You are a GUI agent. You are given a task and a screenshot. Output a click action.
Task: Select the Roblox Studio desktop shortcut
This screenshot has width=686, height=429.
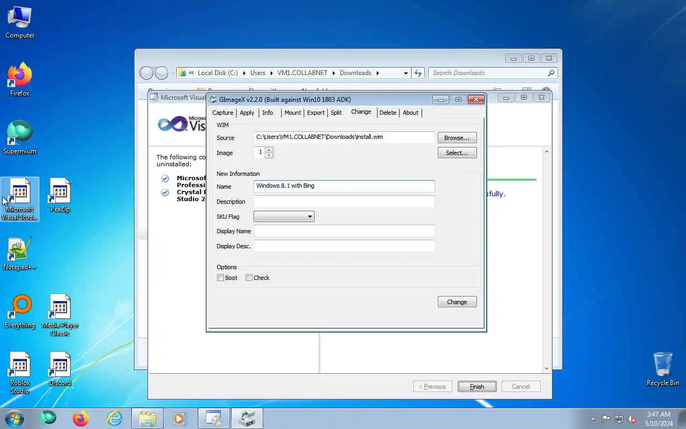pos(20,373)
